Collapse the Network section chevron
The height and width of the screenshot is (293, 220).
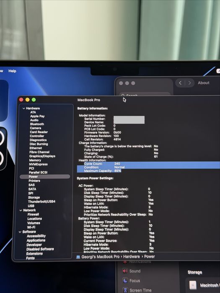[21, 210]
